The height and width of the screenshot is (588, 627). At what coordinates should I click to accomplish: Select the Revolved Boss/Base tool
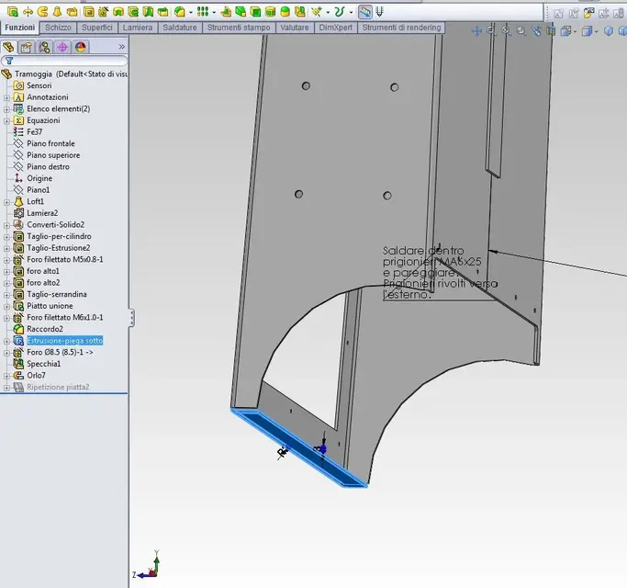tap(28, 12)
